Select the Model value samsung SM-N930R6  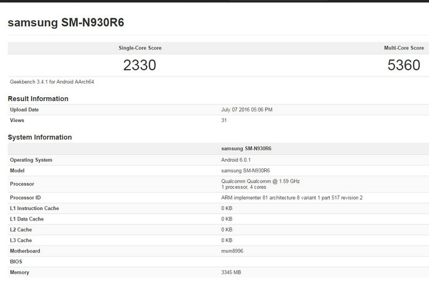(245, 171)
